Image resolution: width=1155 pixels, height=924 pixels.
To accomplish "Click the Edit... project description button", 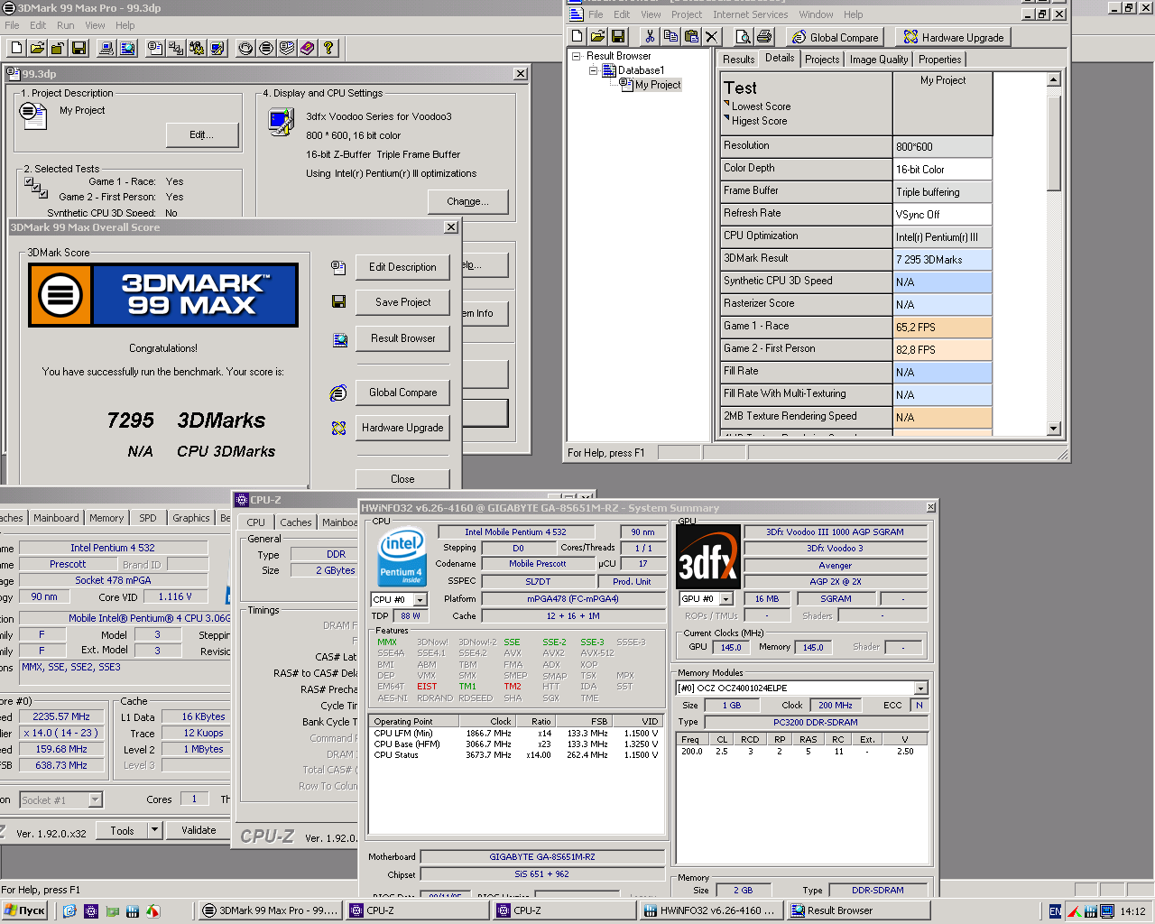I will point(201,134).
